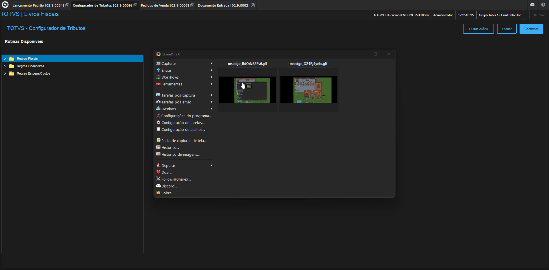
Task: Click the Sobre crown icon
Action: pos(158,193)
